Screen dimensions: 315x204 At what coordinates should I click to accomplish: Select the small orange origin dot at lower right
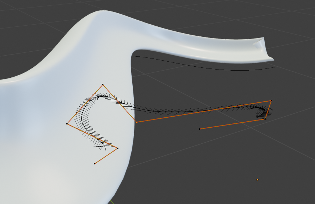[257, 180]
